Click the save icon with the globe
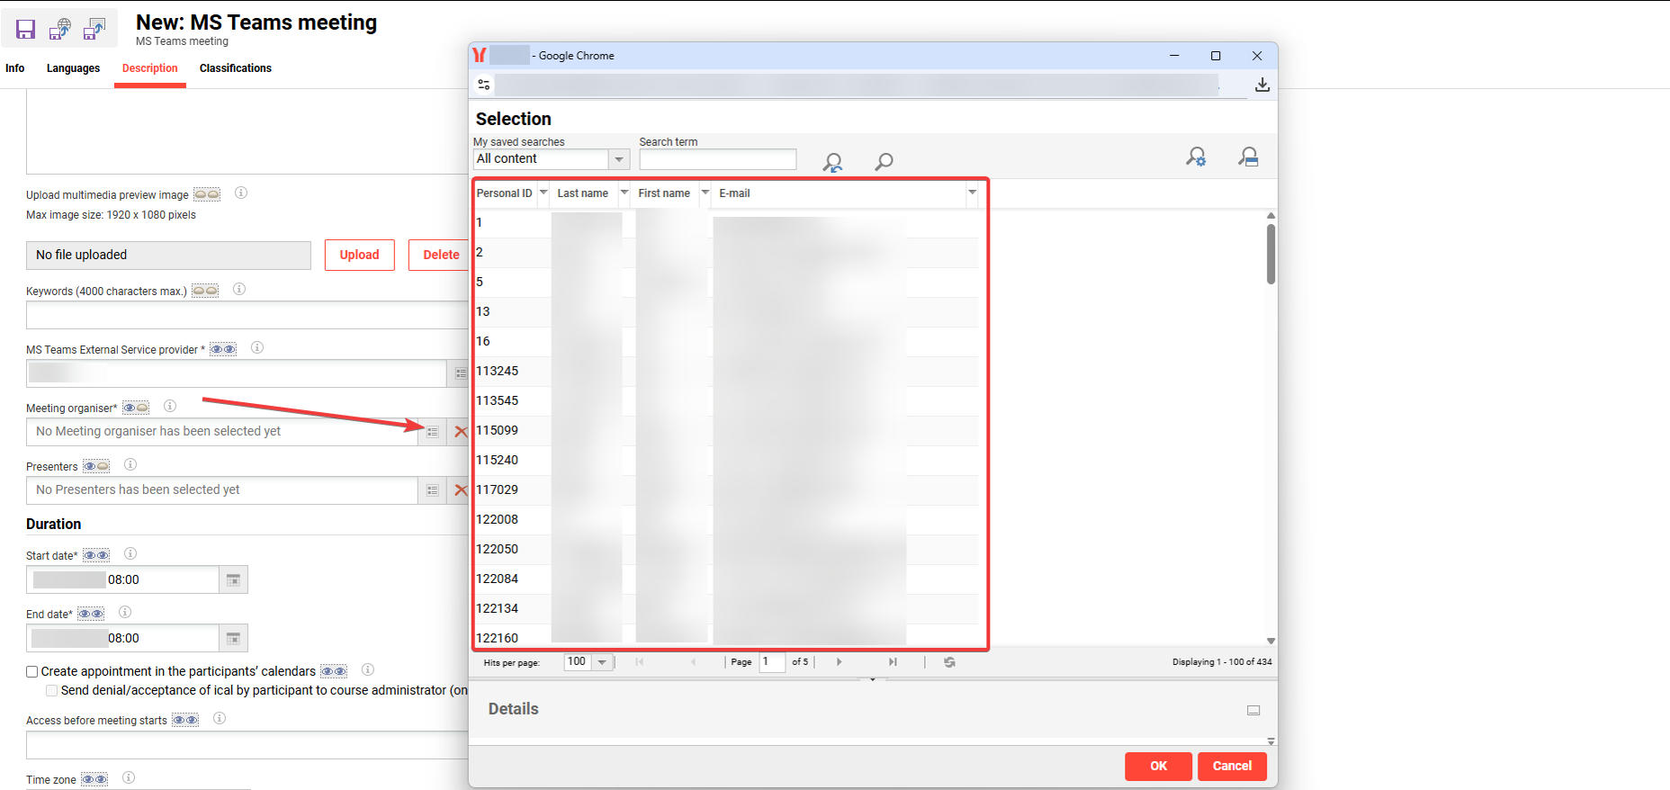 click(x=60, y=29)
